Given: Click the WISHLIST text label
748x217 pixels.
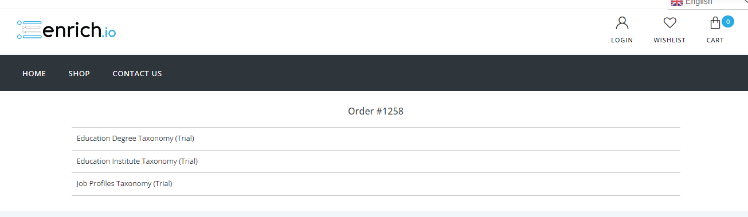Looking at the screenshot, I should tap(669, 40).
